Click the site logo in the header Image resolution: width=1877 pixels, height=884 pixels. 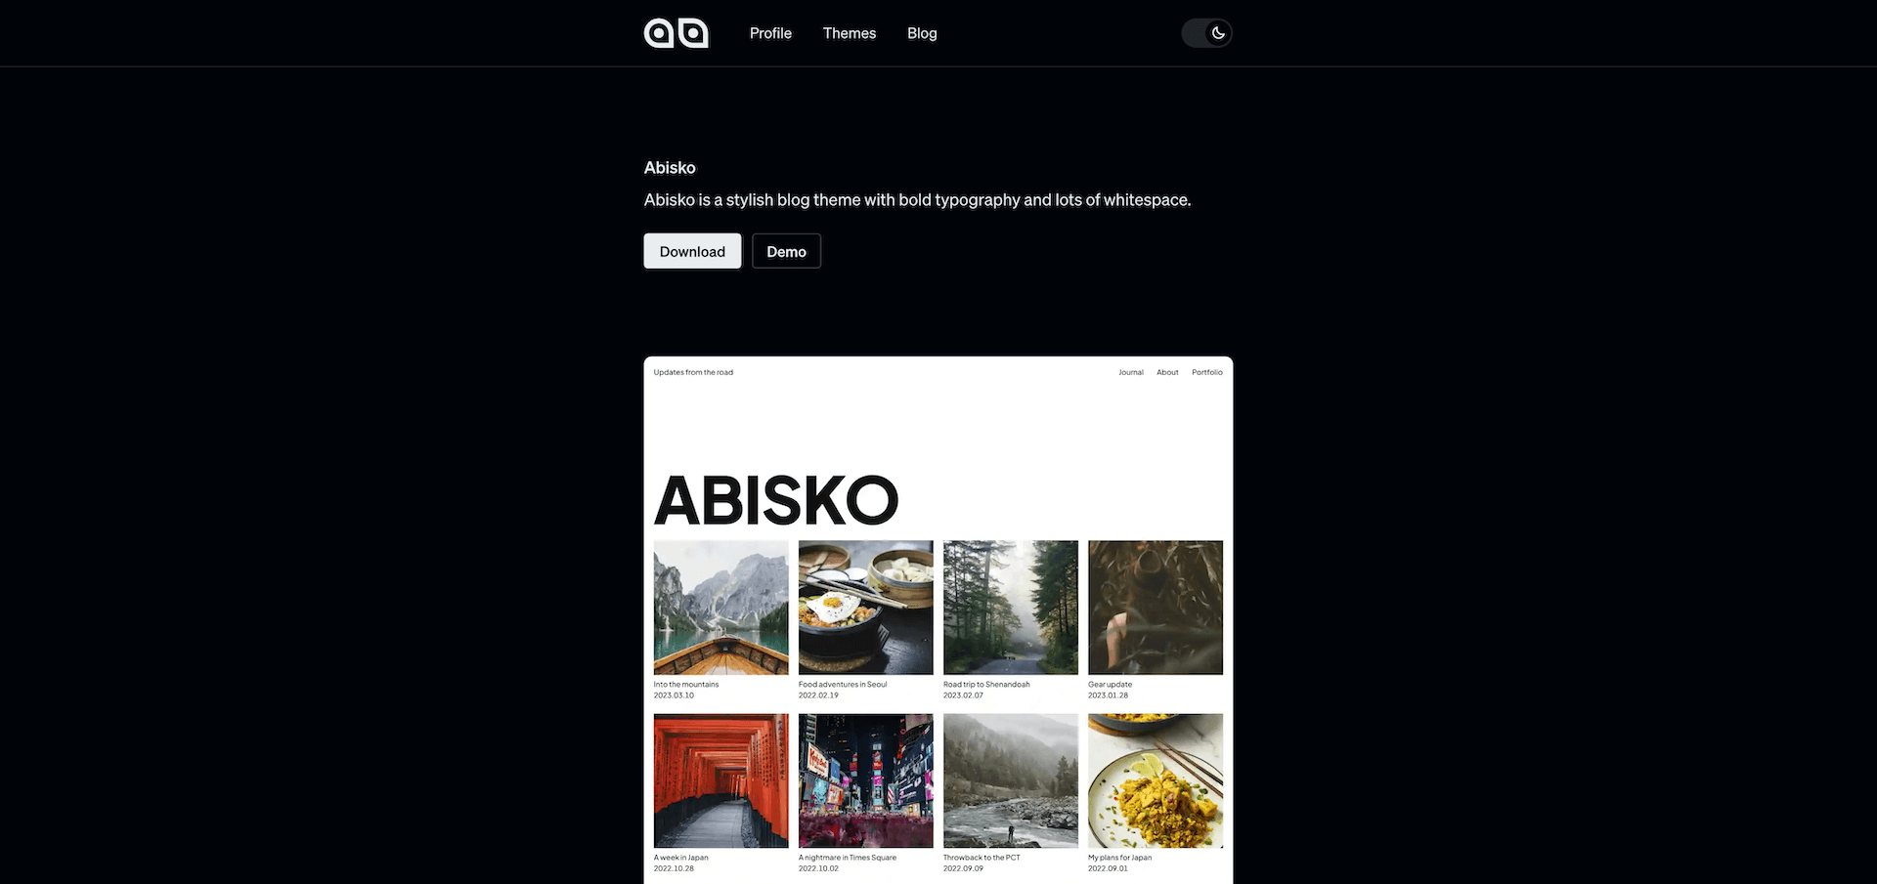[676, 33]
